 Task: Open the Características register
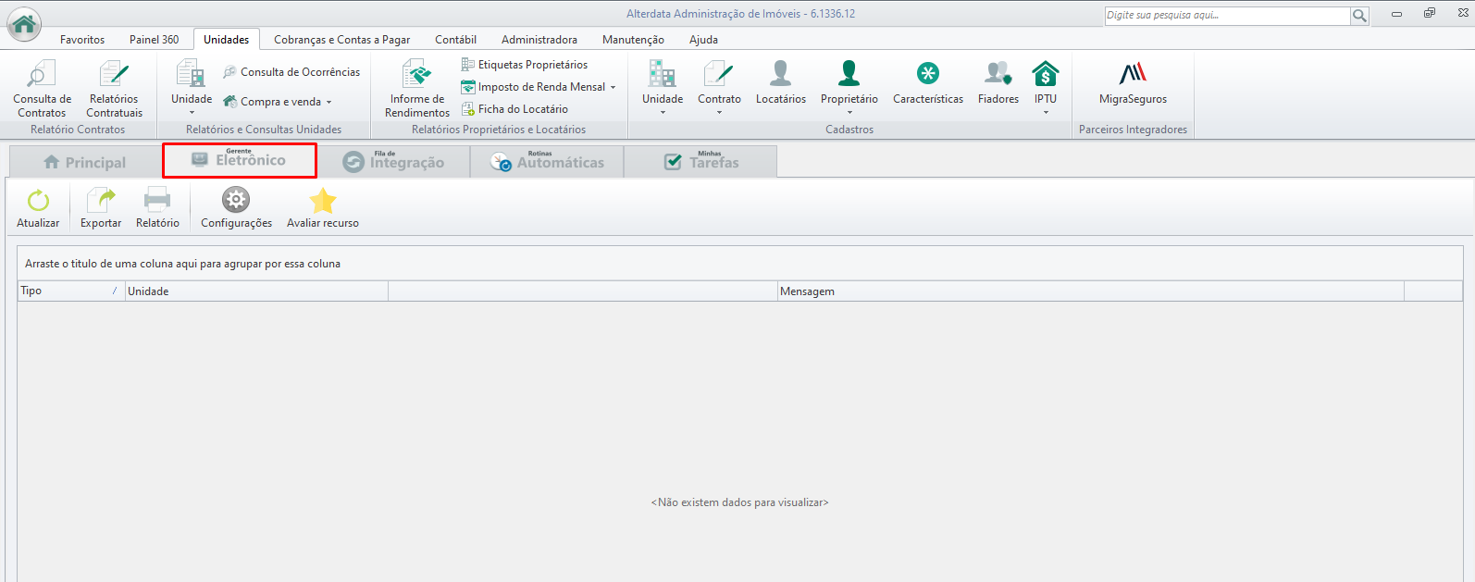(928, 83)
